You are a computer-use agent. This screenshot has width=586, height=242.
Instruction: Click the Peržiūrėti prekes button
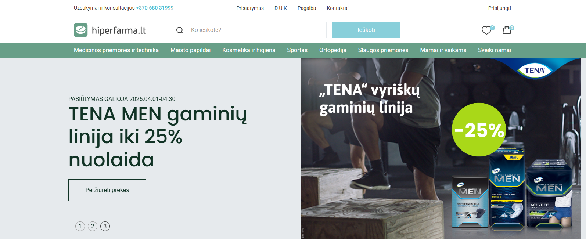click(x=107, y=190)
